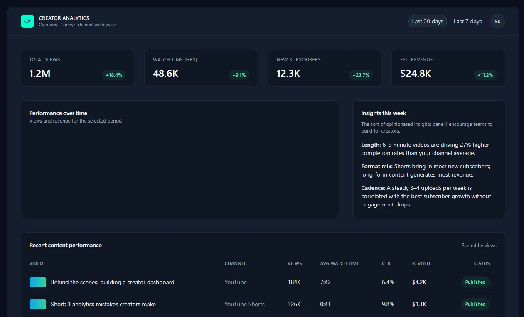Click the +9.1% watch time badge
Screen dimensions: 524x317
239,75
